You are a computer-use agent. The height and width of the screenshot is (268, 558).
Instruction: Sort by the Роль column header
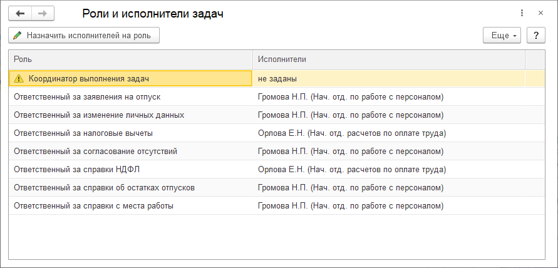(130, 59)
